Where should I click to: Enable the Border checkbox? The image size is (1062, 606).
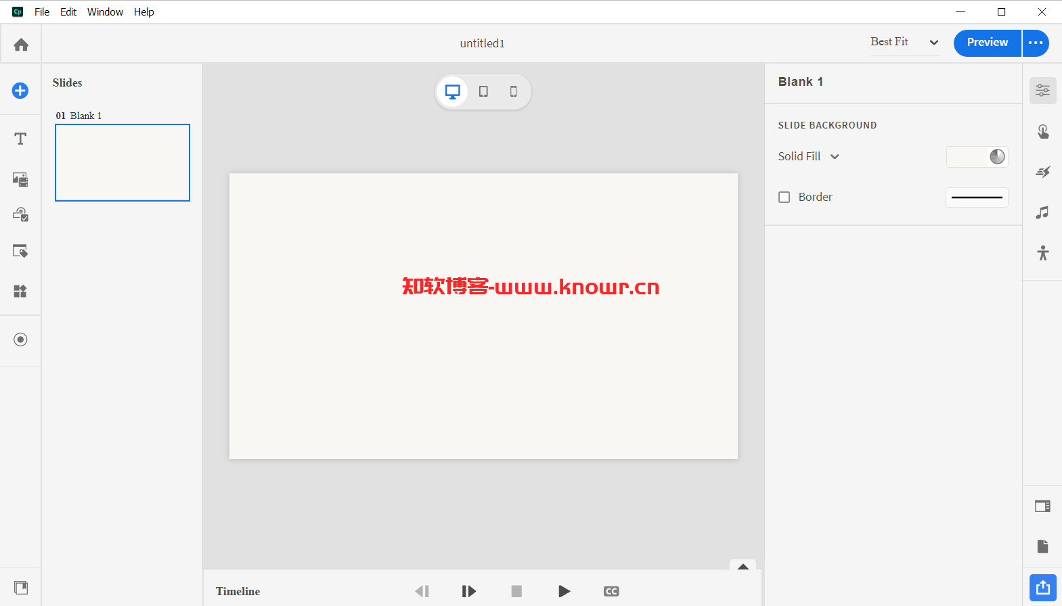click(784, 197)
